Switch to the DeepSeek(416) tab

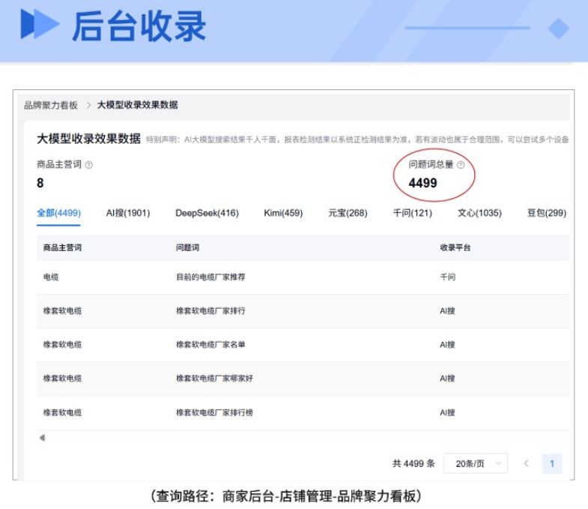207,213
